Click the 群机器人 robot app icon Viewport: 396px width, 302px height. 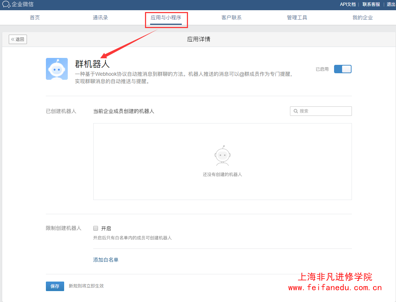57,69
